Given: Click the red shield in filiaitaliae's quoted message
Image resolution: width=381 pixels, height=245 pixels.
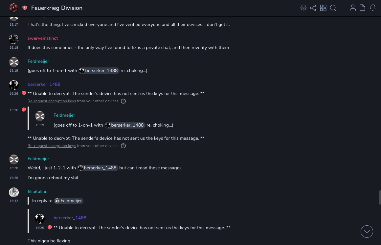Looking at the screenshot, I should tap(50, 227).
